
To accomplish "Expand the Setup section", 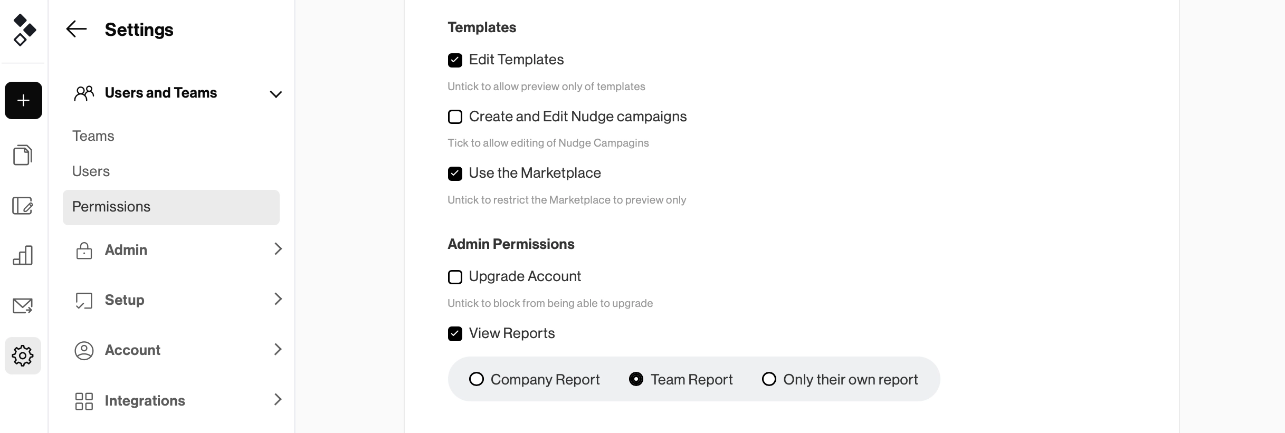I will coord(278,299).
